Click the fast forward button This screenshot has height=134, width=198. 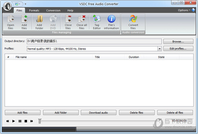pos(32,121)
